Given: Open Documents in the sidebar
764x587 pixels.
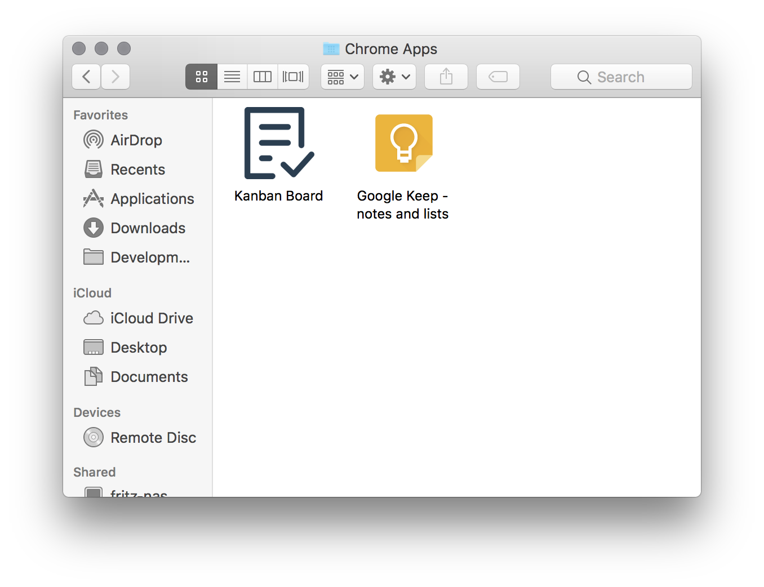Looking at the screenshot, I should 137,377.
